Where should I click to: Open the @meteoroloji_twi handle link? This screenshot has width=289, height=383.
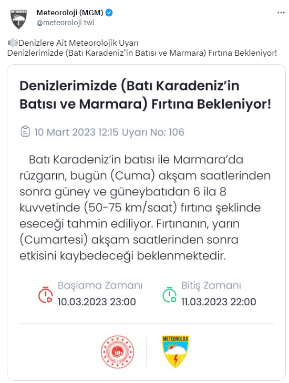[65, 23]
